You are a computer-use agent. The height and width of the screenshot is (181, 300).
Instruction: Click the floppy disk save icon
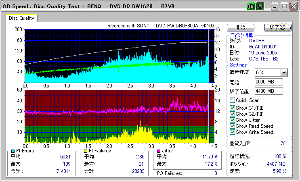(260, 6)
